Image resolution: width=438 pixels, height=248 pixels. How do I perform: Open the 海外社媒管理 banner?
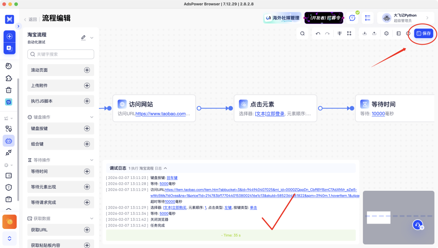point(282,17)
